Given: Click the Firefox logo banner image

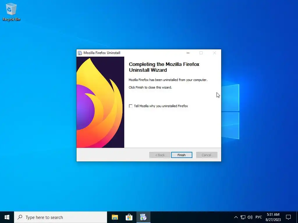Looking at the screenshot, I should pos(100,102).
